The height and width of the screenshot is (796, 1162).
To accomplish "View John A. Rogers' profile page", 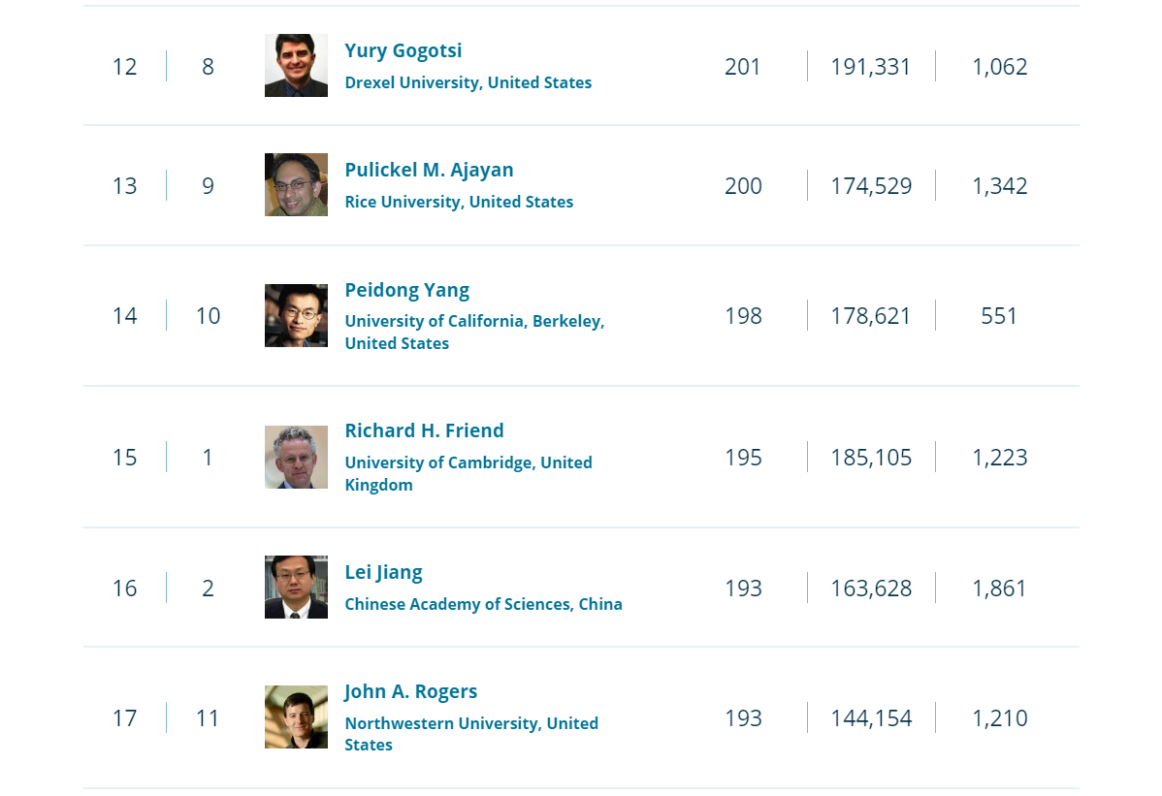I will tap(410, 691).
